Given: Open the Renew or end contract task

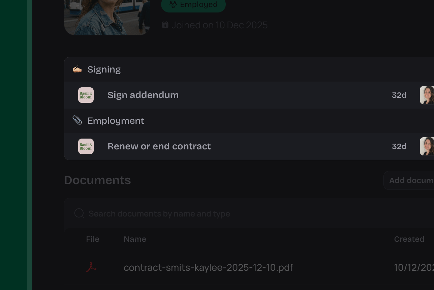Looking at the screenshot, I should point(159,146).
